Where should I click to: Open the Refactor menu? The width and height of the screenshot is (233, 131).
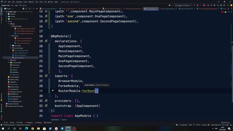[31, 2]
